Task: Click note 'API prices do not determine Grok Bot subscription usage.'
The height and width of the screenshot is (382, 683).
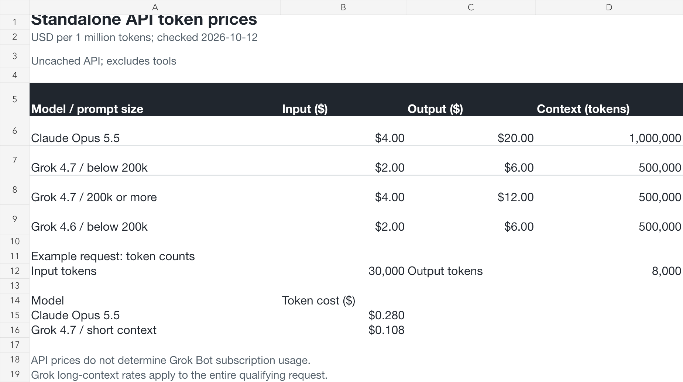Action: (171, 360)
